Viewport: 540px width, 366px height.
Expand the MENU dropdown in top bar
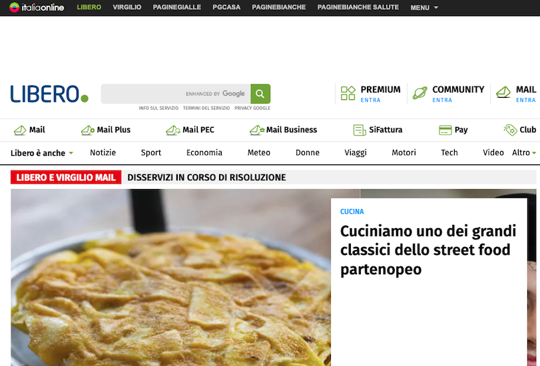pos(424,7)
